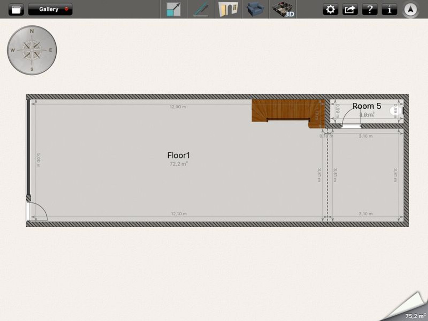Select the room drawing tool
Viewport: 428px width, 321px height.
pyautogui.click(x=174, y=9)
